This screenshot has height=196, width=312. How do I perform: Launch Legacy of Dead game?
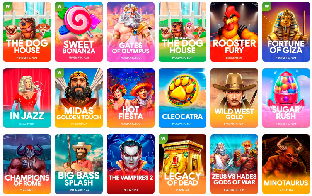click(182, 164)
